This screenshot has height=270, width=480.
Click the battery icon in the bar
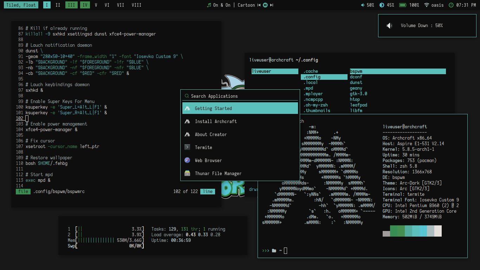click(x=403, y=5)
